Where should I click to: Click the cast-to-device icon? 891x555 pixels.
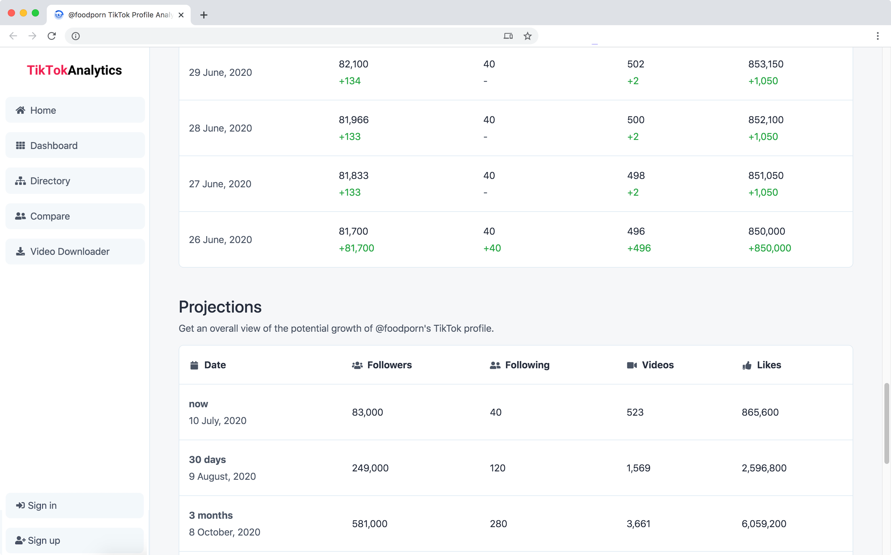tap(508, 36)
